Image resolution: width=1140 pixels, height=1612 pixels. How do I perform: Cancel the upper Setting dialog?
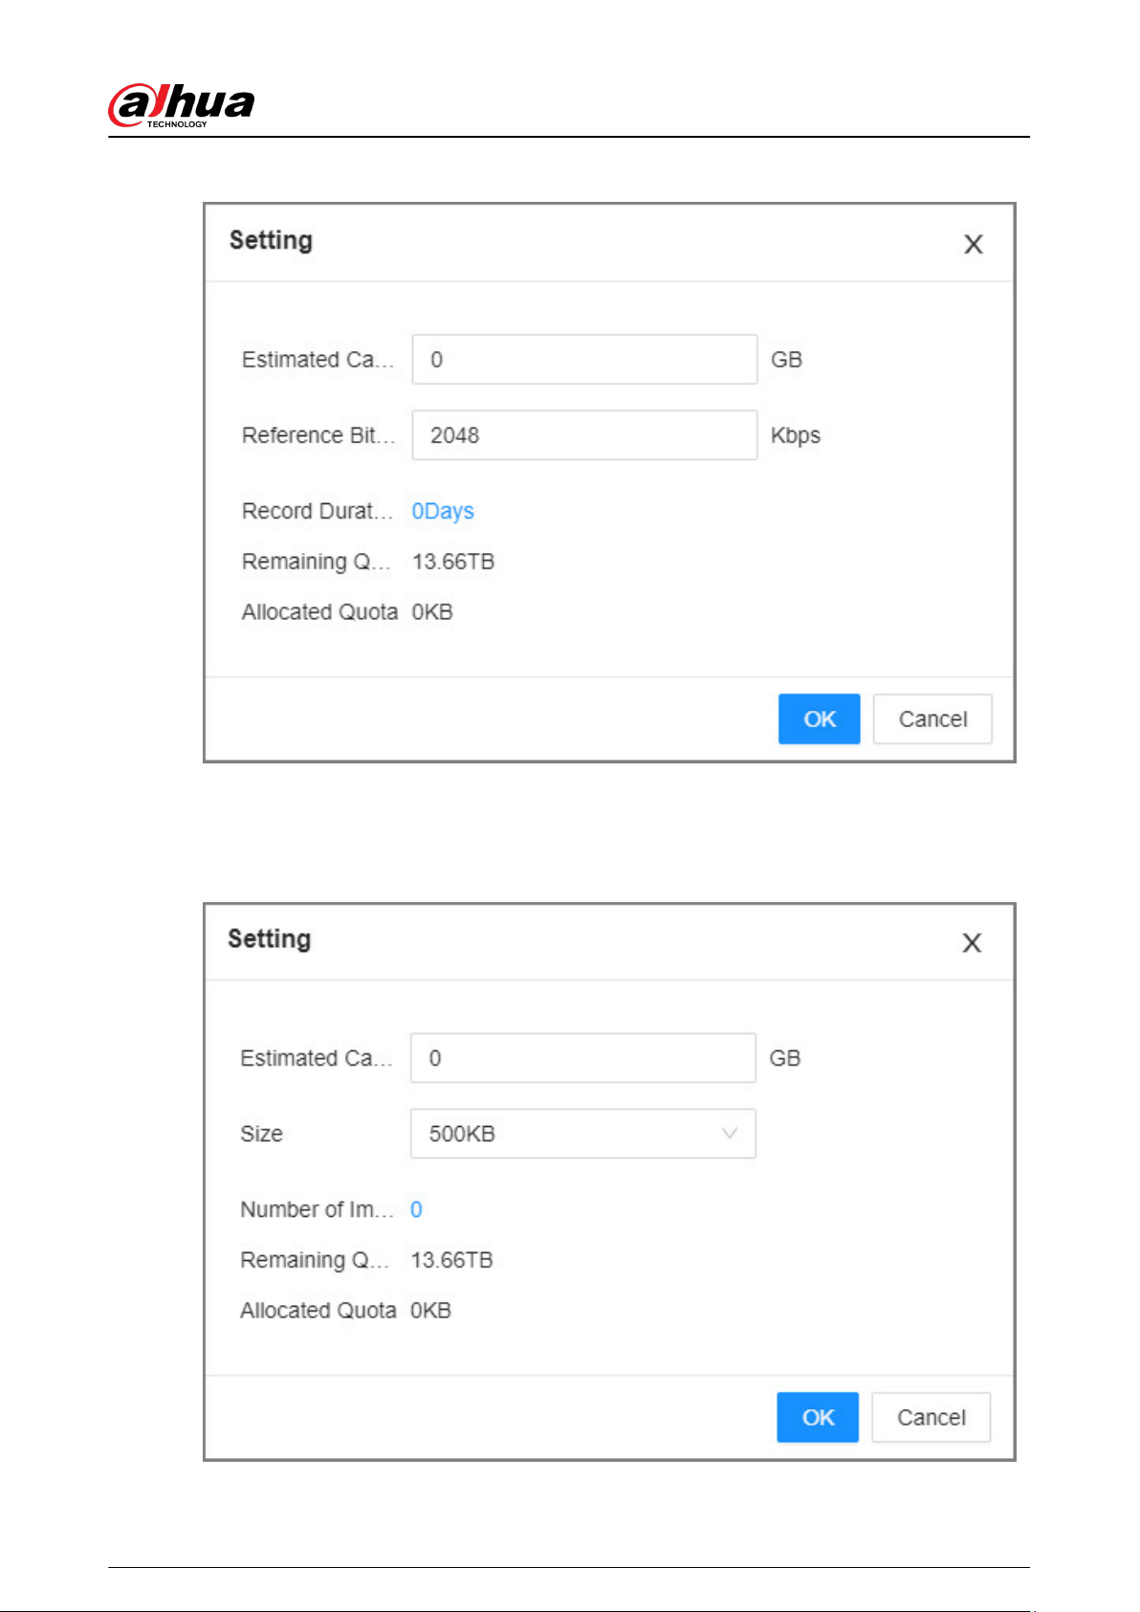(932, 719)
